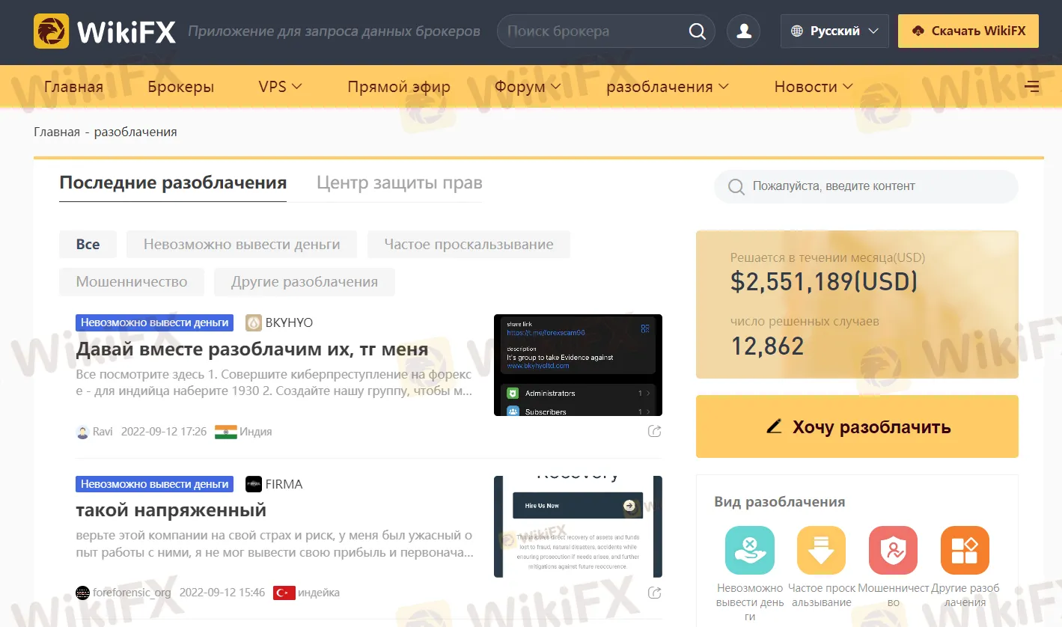Open the hamburger menu icon
This screenshot has height=627, width=1062.
1031,87
